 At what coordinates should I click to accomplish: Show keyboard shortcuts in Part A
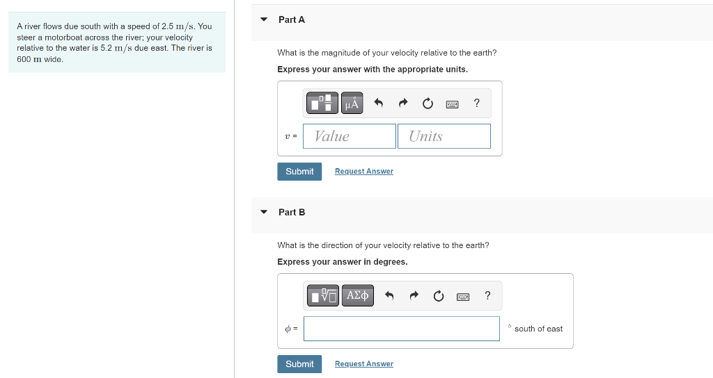(452, 104)
